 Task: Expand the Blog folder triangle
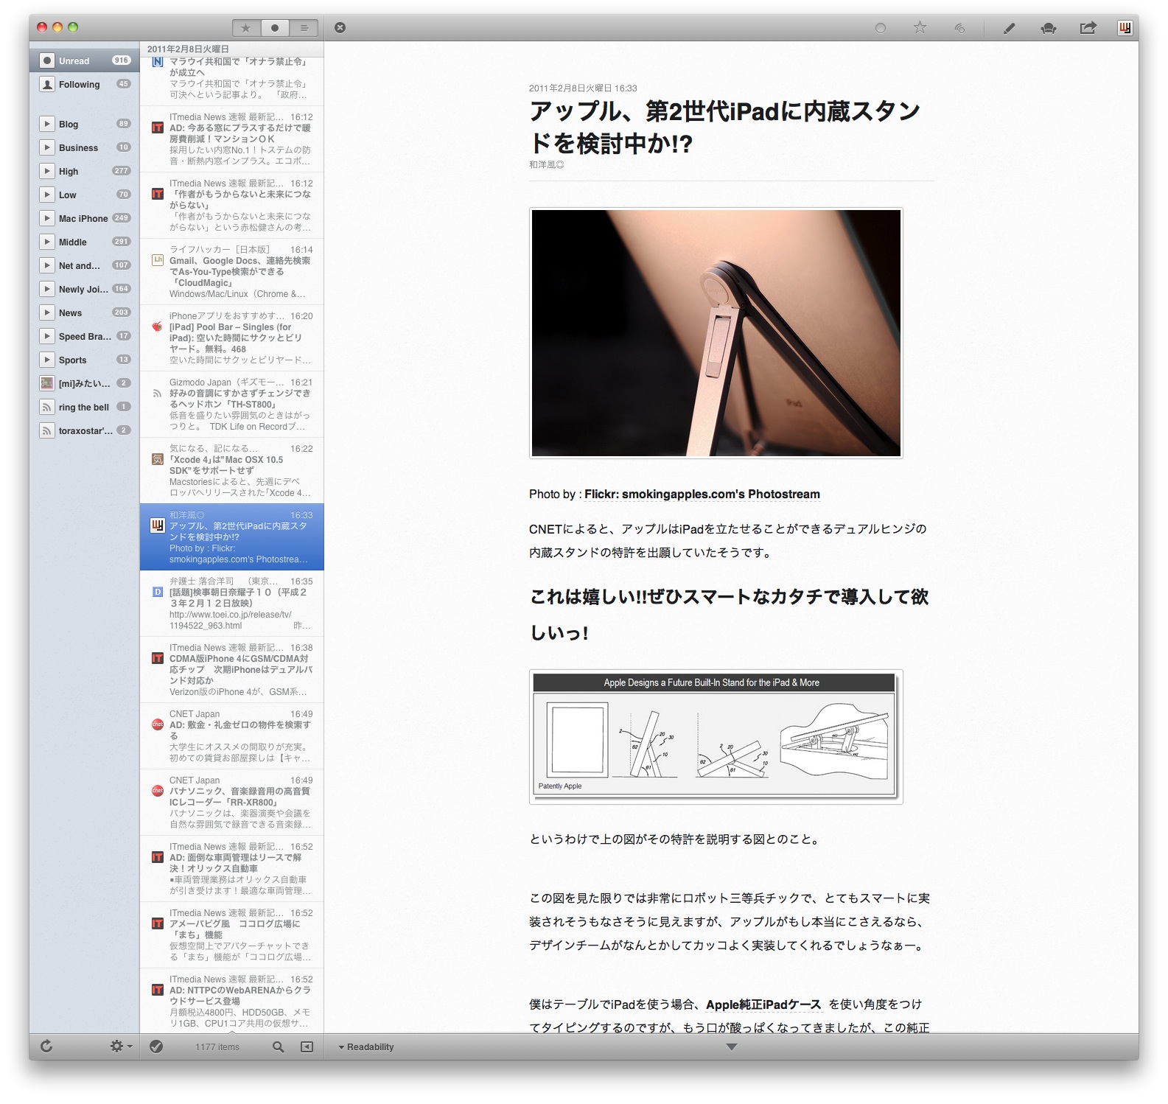click(x=47, y=124)
